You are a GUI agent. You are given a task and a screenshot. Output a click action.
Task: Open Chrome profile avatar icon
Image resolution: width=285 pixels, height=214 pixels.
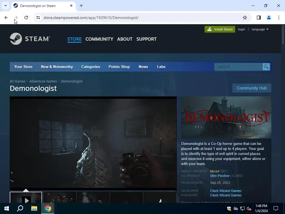pos(269,18)
